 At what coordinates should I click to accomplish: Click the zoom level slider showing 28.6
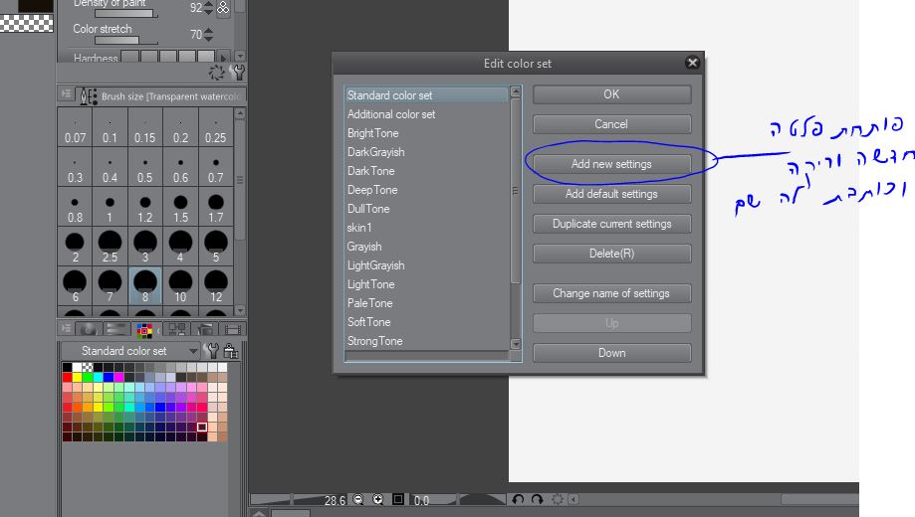(x=300, y=499)
